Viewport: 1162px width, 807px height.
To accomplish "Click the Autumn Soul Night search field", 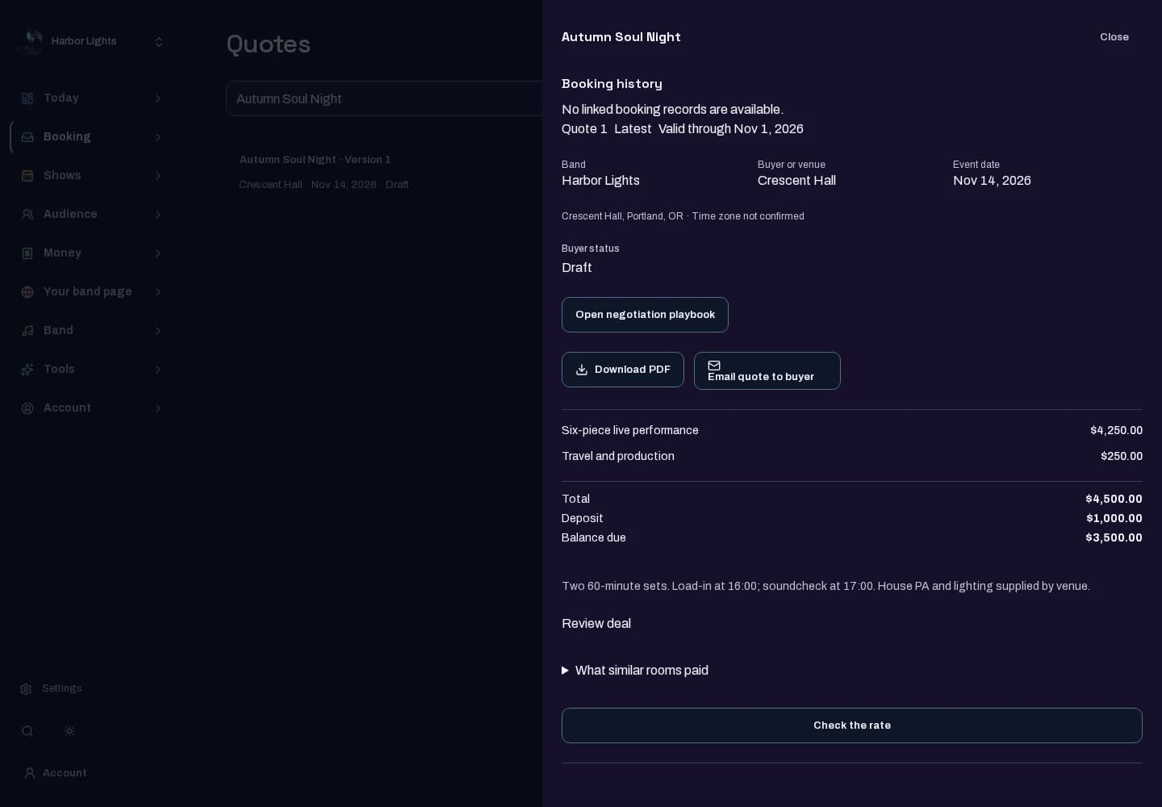I will coord(384,98).
